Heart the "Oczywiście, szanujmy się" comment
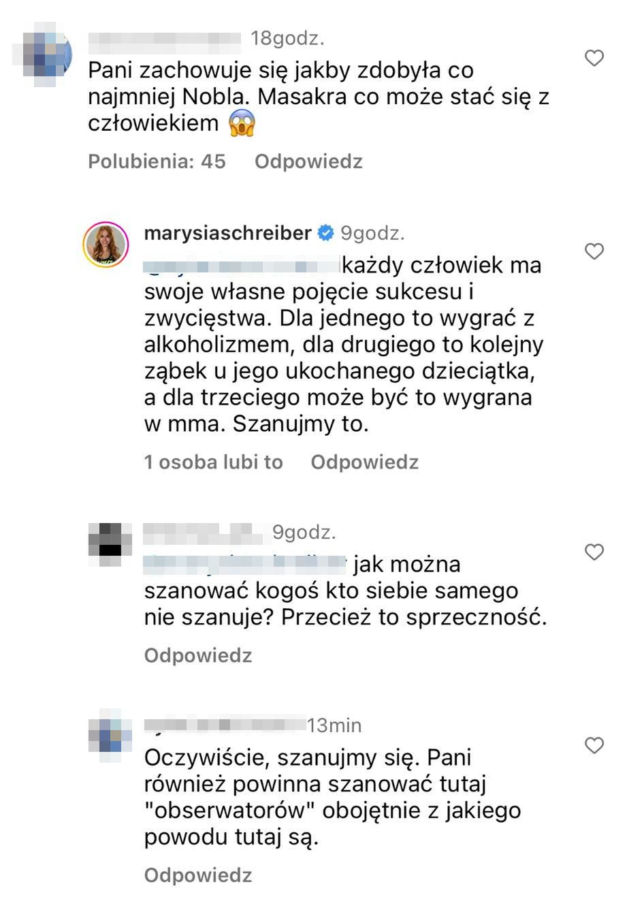Screen dimensions: 644x899 (594, 746)
